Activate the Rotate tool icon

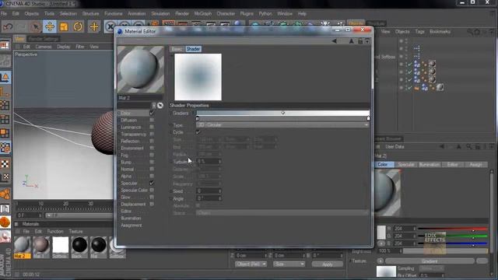pyautogui.click(x=78, y=26)
